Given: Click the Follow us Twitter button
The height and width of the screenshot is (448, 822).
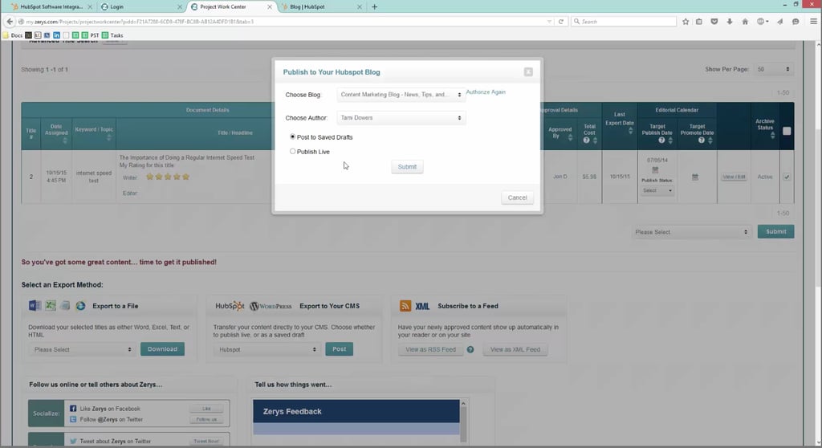Looking at the screenshot, I should (206, 419).
